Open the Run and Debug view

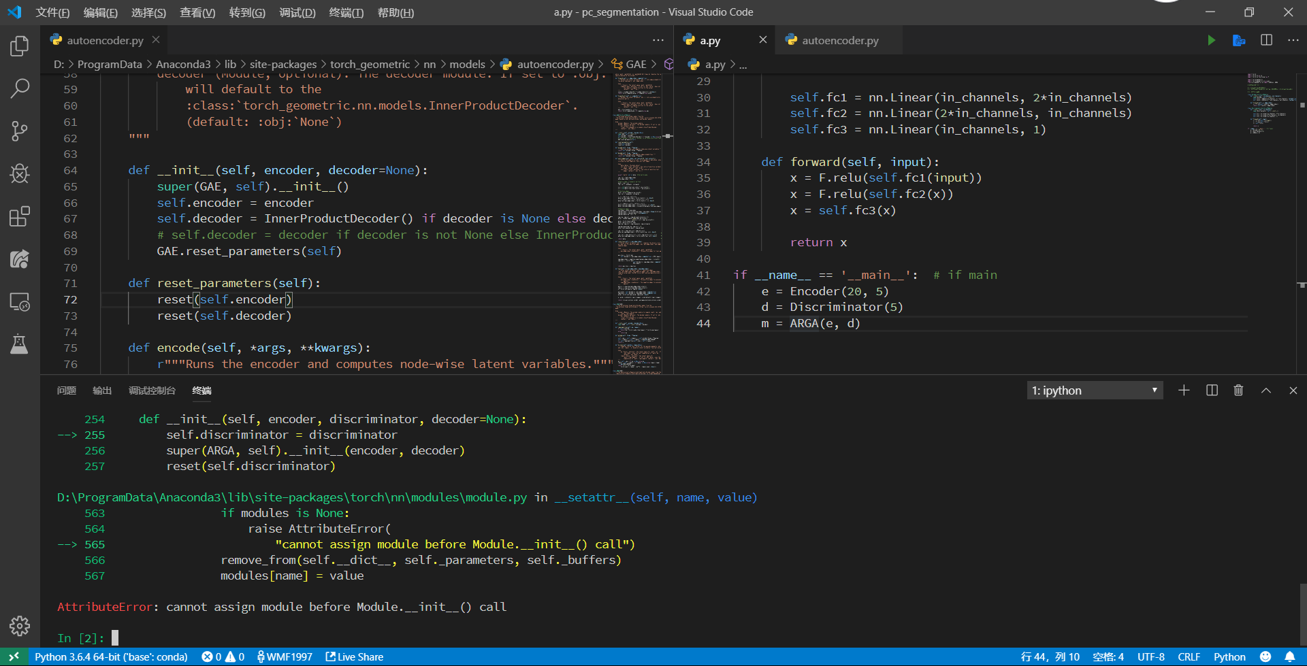coord(19,173)
